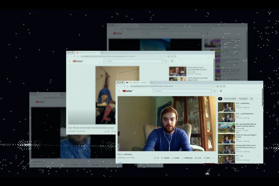Click the address bar of the middle browser window
This screenshot has height=186, width=279.
click(x=123, y=57)
